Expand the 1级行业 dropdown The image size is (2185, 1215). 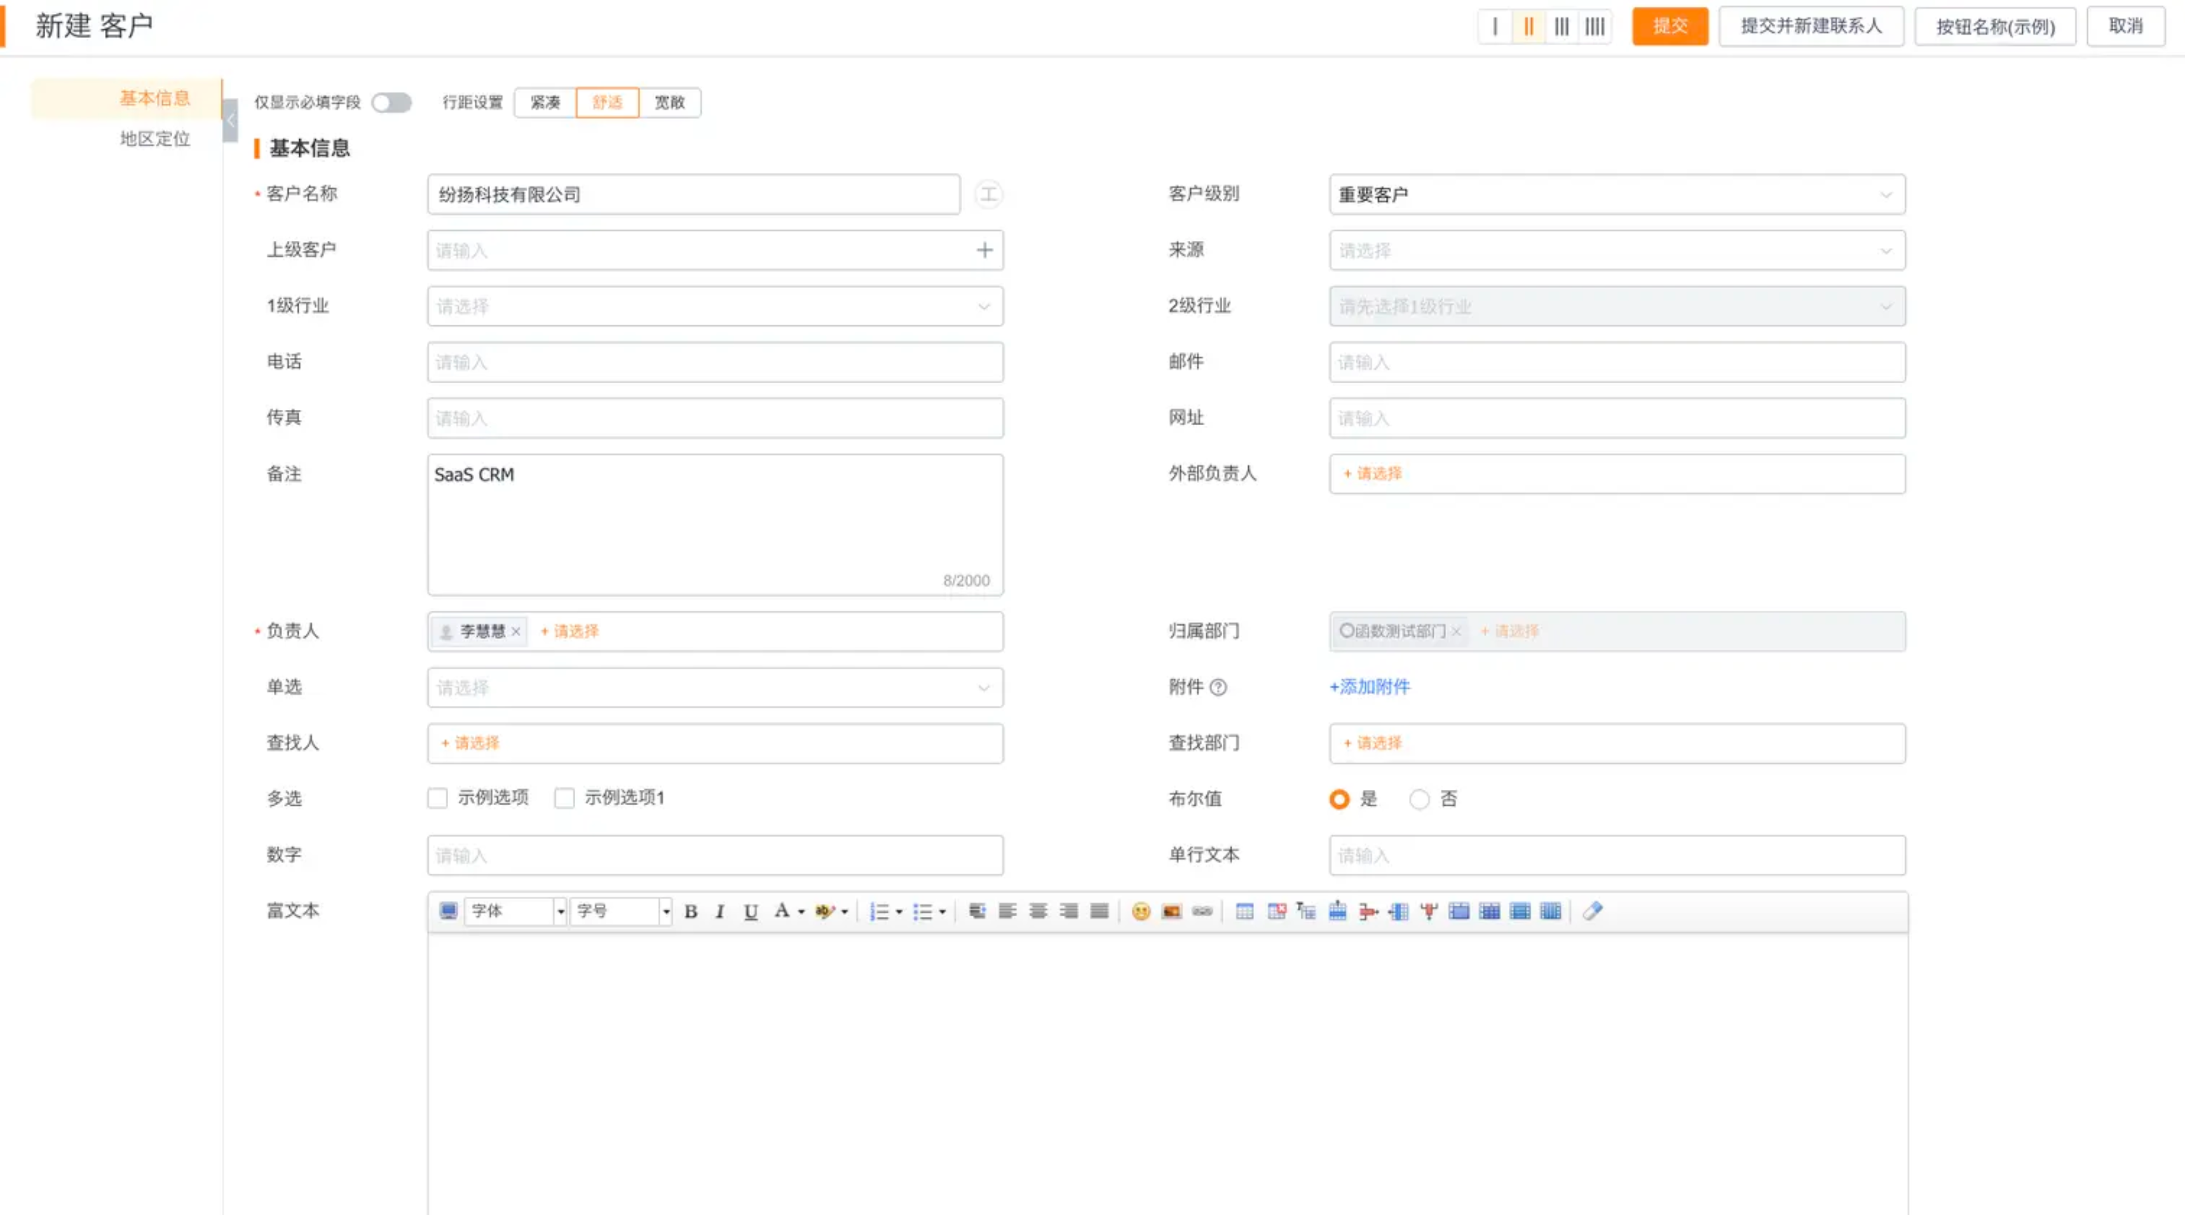(714, 306)
